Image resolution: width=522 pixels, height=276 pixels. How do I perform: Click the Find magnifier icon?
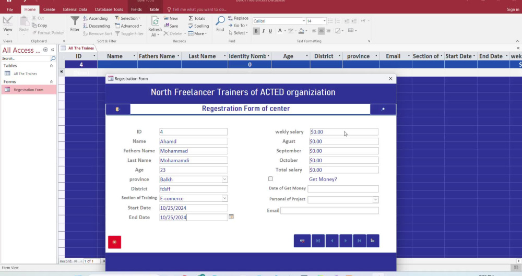(x=220, y=21)
